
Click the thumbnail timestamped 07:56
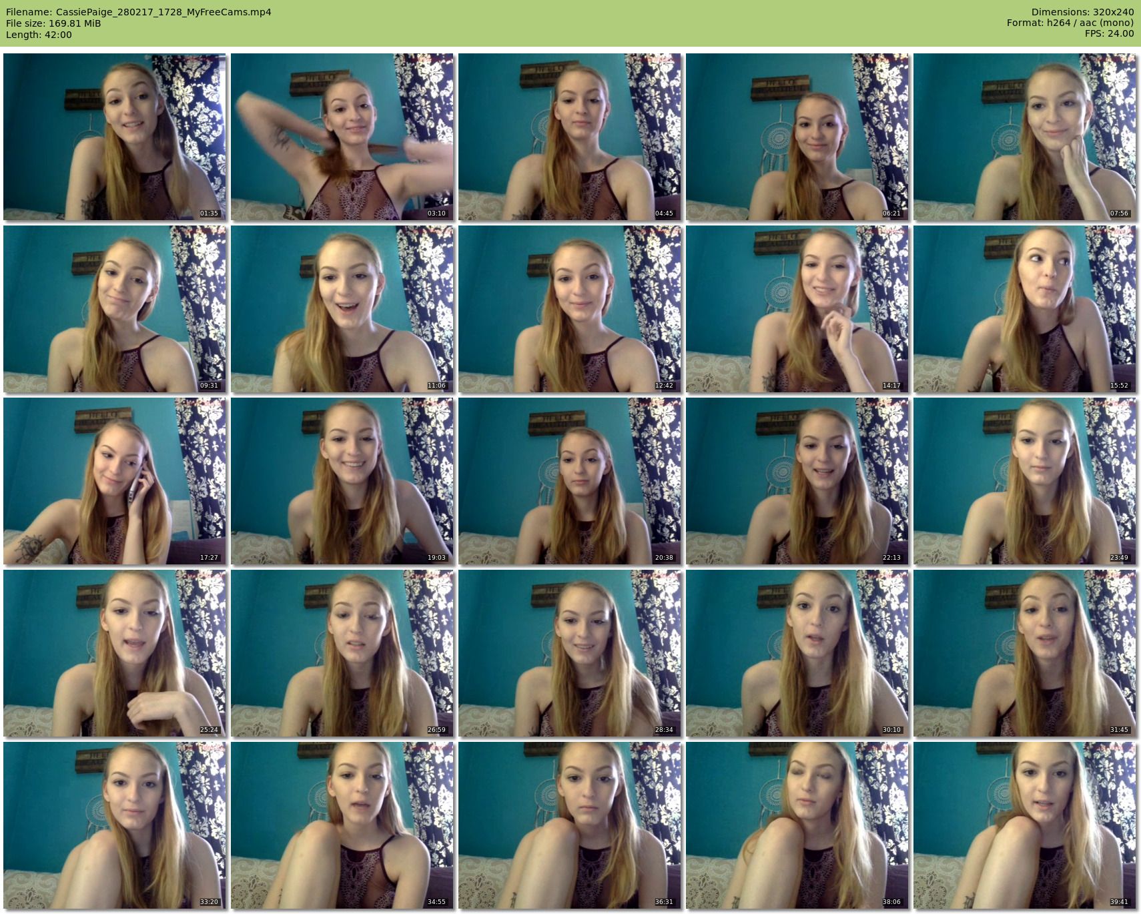tap(1024, 137)
